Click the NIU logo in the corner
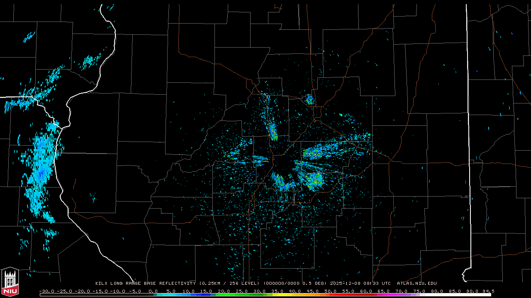The width and height of the screenshot is (531, 298). coord(10,283)
